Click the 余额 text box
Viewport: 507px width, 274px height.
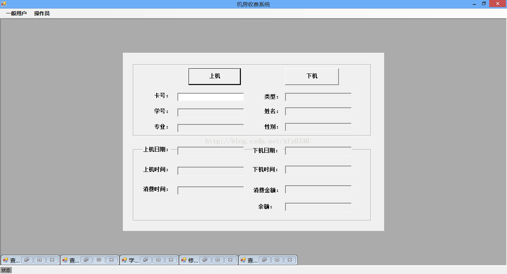point(318,207)
